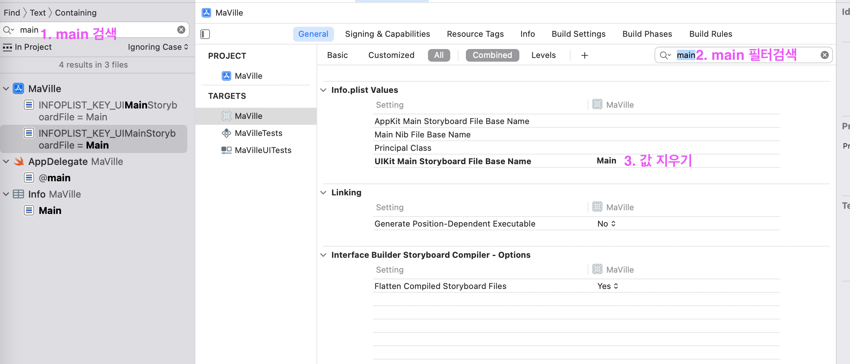Select second INFOPLIST_KEY_UIMainStoryboardFile = Main result
Image resolution: width=850 pixels, height=364 pixels.
click(94, 139)
